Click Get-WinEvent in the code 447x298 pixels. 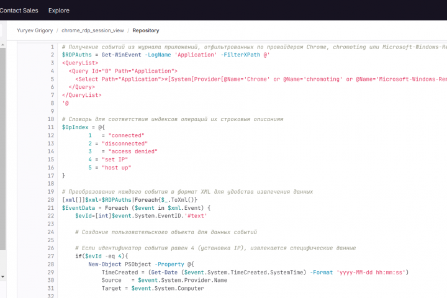click(x=121, y=55)
